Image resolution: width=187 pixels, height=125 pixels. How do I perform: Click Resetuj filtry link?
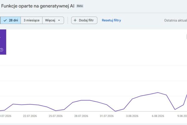point(111,20)
